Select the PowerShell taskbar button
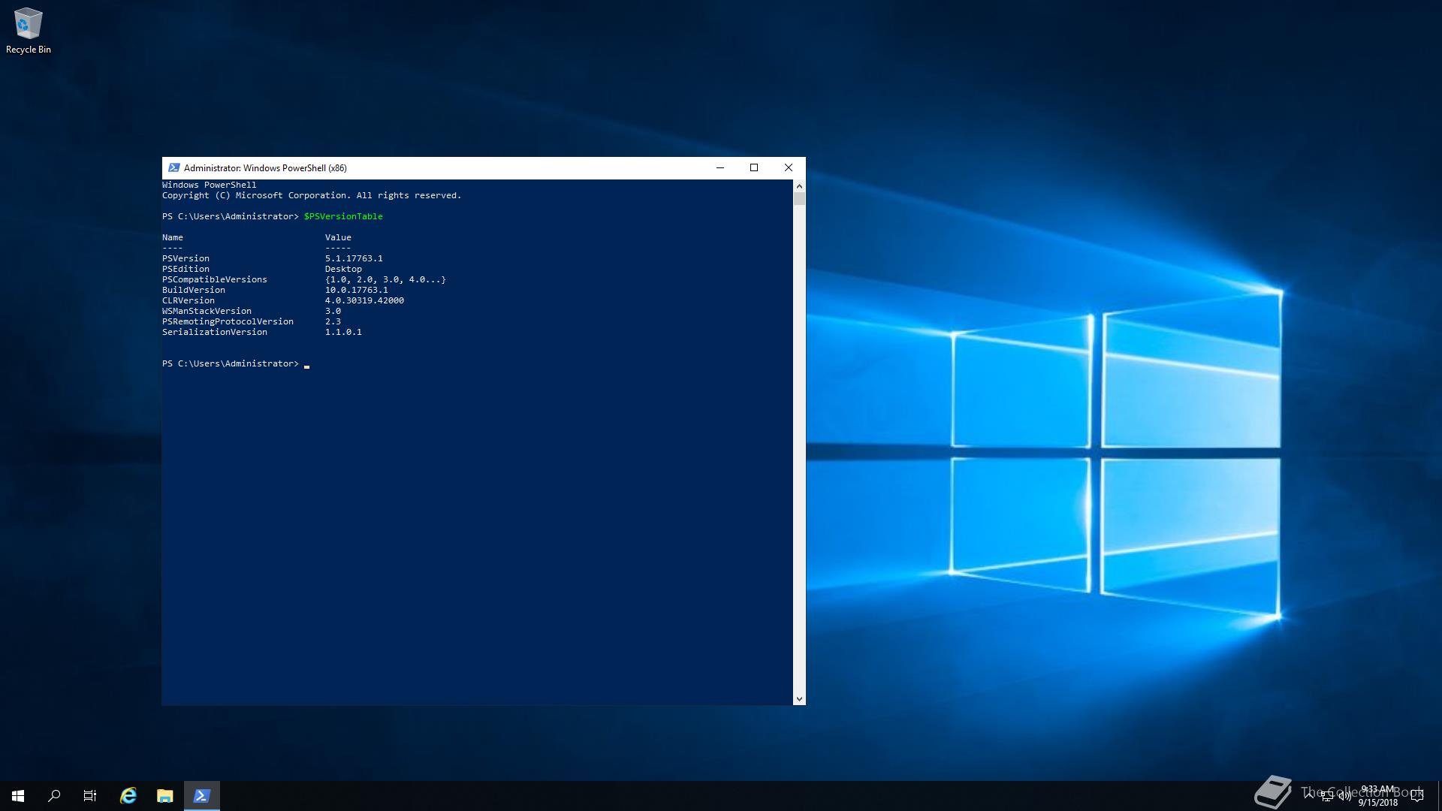The height and width of the screenshot is (811, 1442). (201, 796)
